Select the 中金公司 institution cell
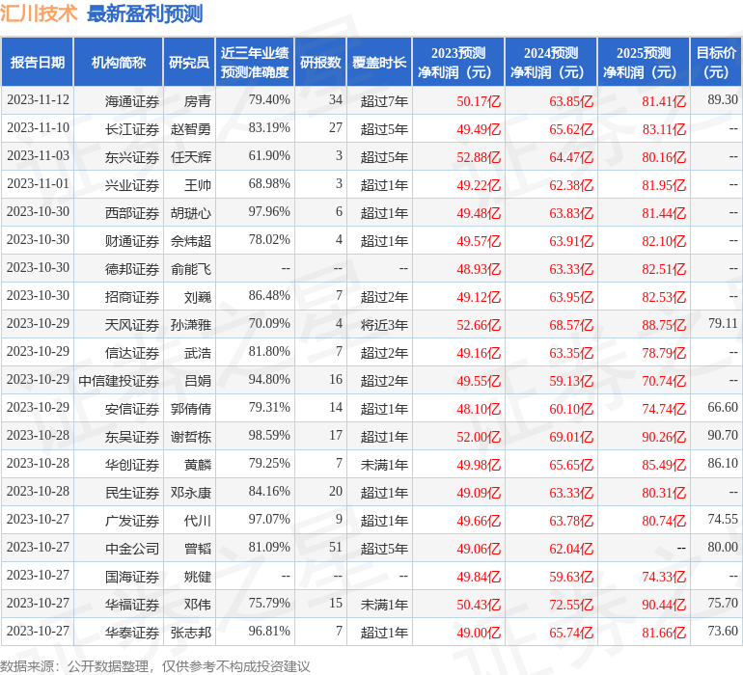743x675 pixels. pos(132,549)
